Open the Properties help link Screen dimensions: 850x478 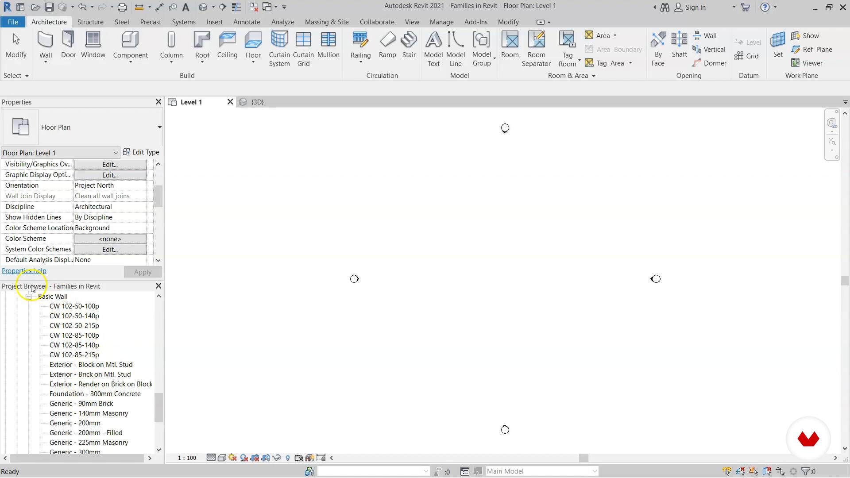[x=24, y=271]
